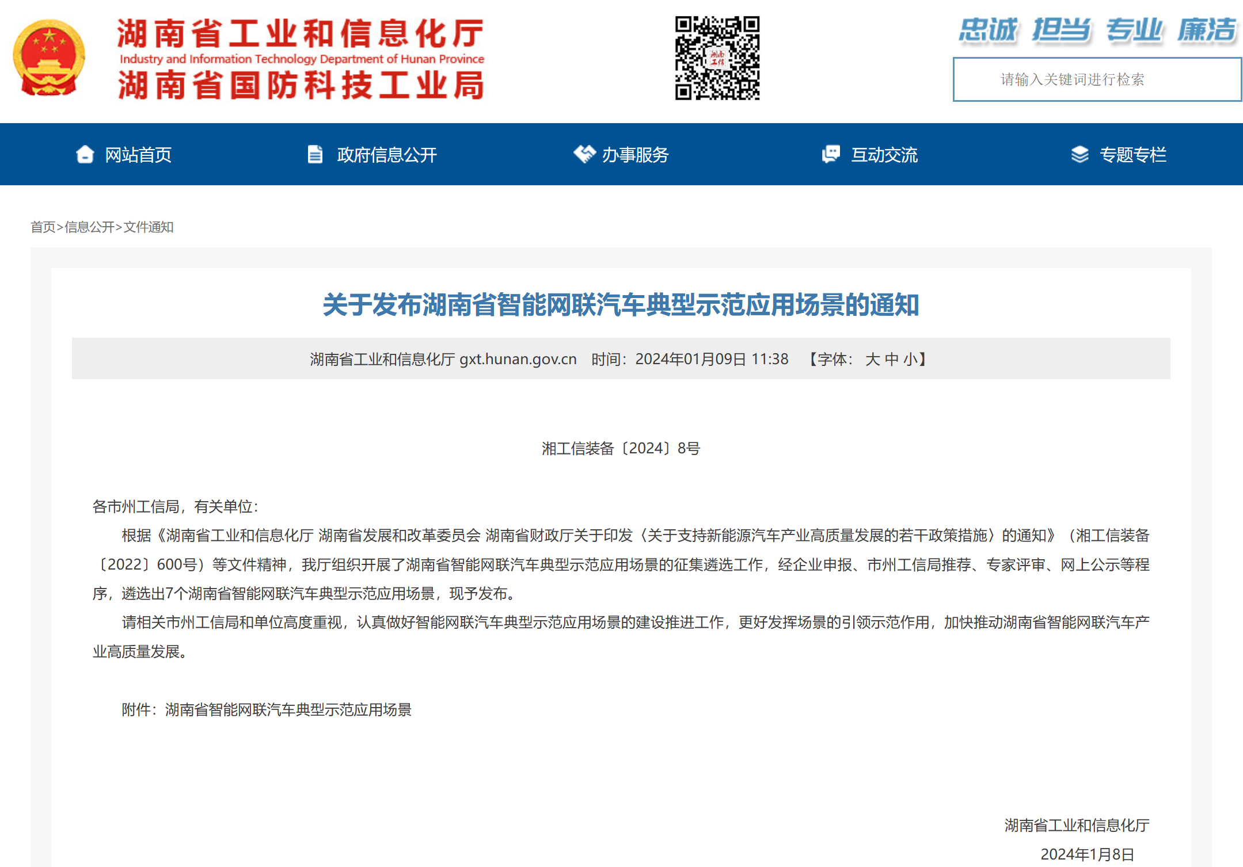
Task: Click the English department name subtitle
Action: point(302,59)
